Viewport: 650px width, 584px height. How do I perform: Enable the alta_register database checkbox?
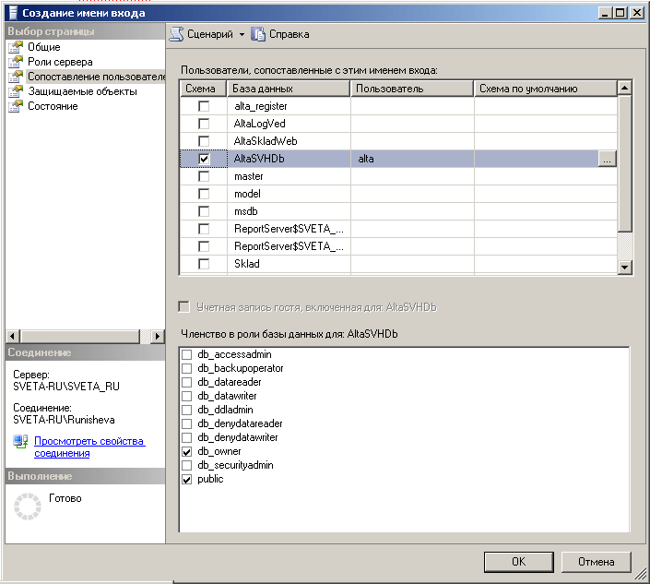[x=204, y=106]
